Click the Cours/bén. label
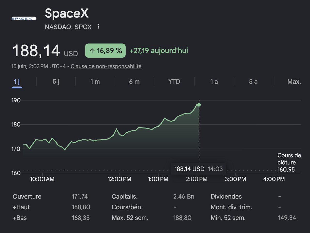The width and height of the screenshot is (310, 233). pos(127,207)
